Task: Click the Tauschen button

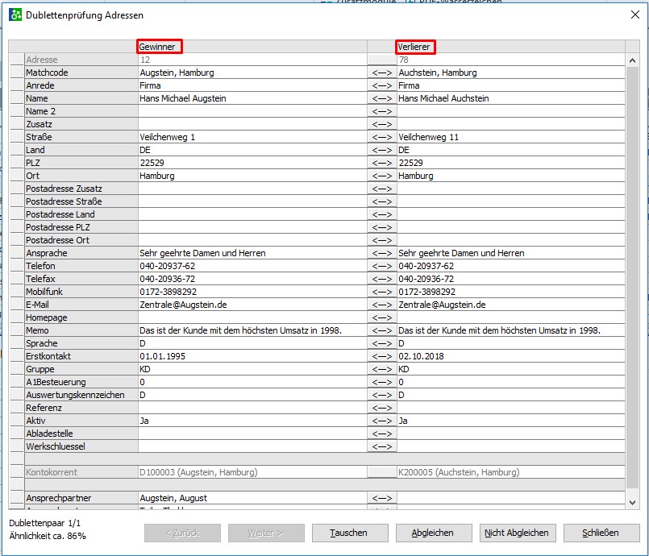Action: tap(350, 533)
